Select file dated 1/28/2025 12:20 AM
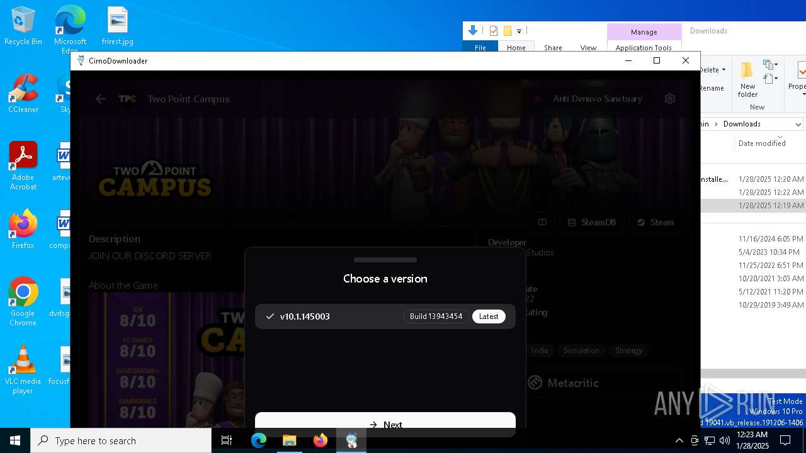 click(x=753, y=179)
